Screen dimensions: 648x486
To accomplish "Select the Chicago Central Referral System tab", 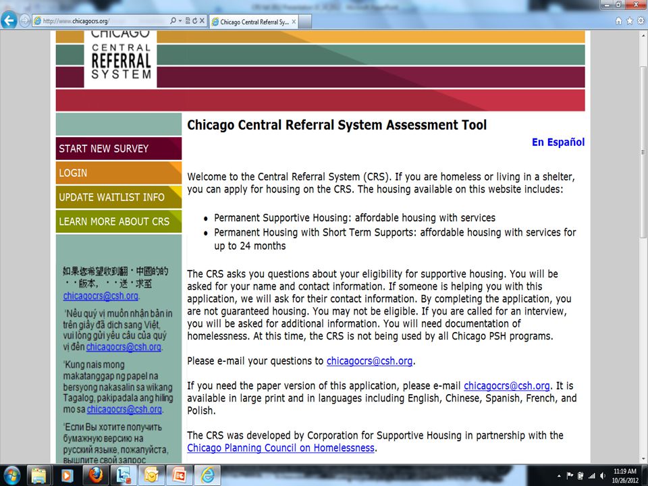I will click(x=254, y=22).
